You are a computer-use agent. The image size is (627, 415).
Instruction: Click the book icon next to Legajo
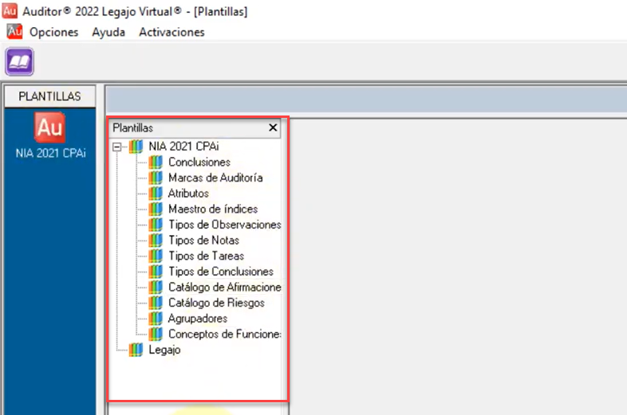(136, 350)
